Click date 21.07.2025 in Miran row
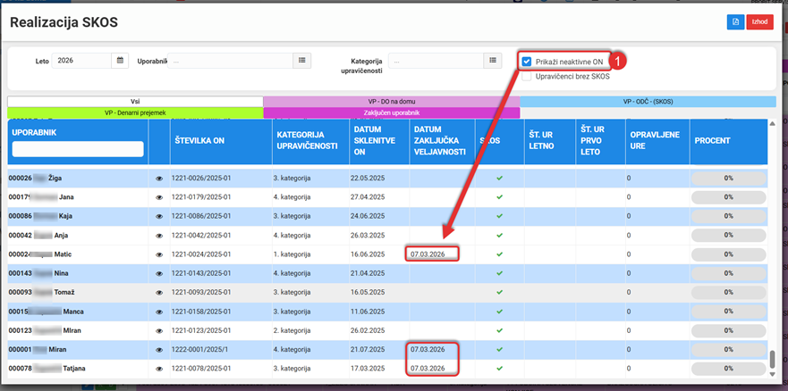This screenshot has height=391, width=788. pos(369,350)
